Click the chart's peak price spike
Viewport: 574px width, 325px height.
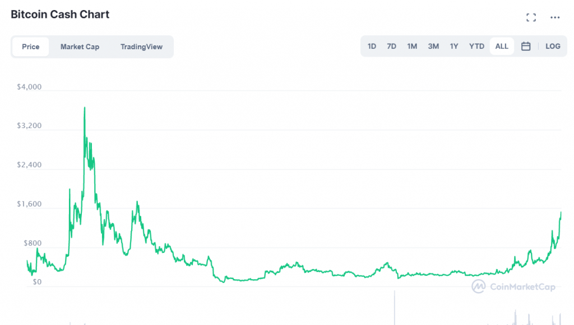pos(85,107)
